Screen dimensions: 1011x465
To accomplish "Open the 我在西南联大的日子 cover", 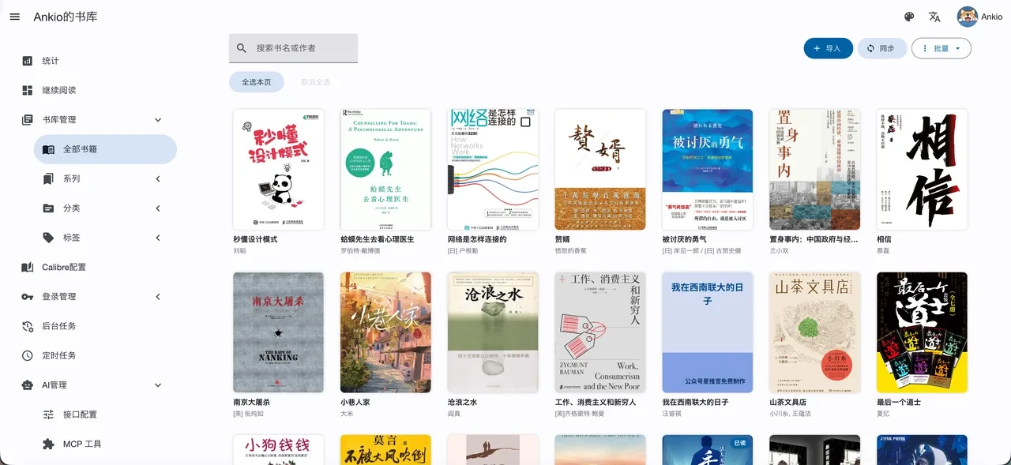I will click(x=708, y=332).
